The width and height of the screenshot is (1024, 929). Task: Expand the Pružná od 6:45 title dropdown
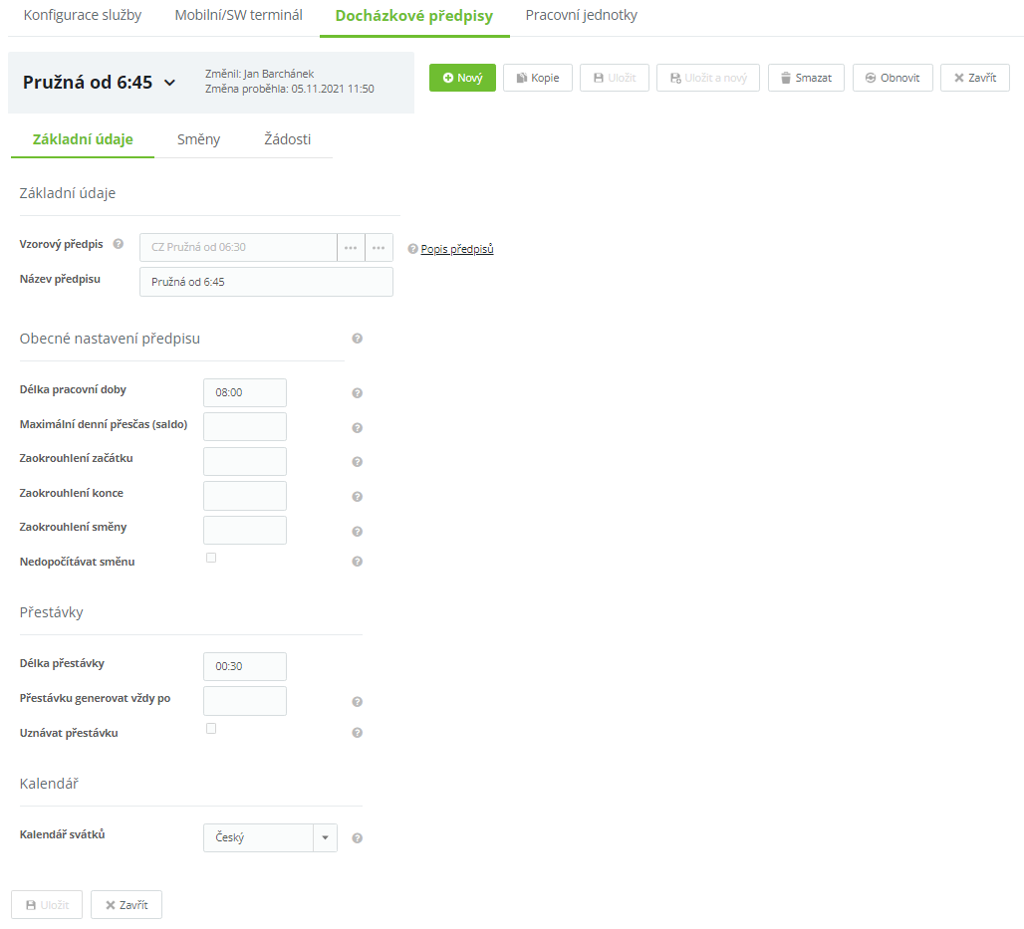[169, 83]
